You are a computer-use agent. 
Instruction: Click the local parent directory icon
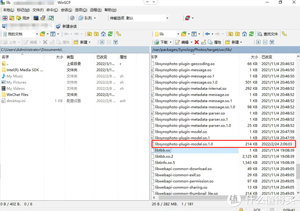pyautogui.click(x=90, y=34)
